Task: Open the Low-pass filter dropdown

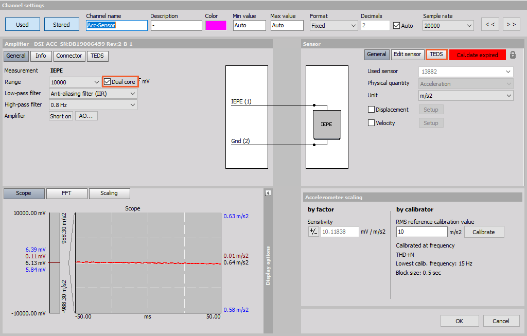Action: [x=93, y=94]
